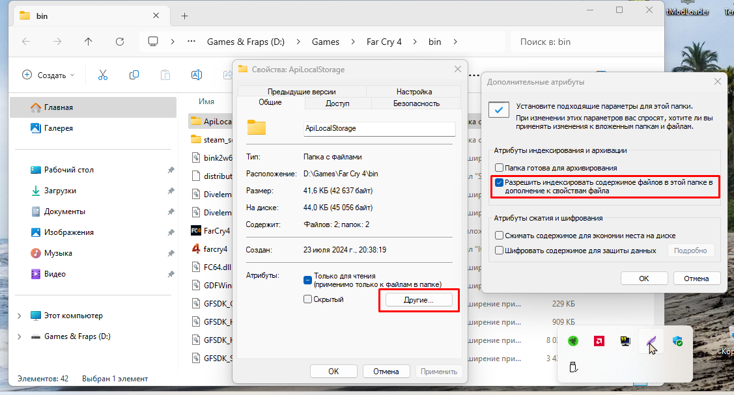Enable the 'Скрытый' attribute checkbox
Image resolution: width=734 pixels, height=395 pixels.
pos(308,299)
